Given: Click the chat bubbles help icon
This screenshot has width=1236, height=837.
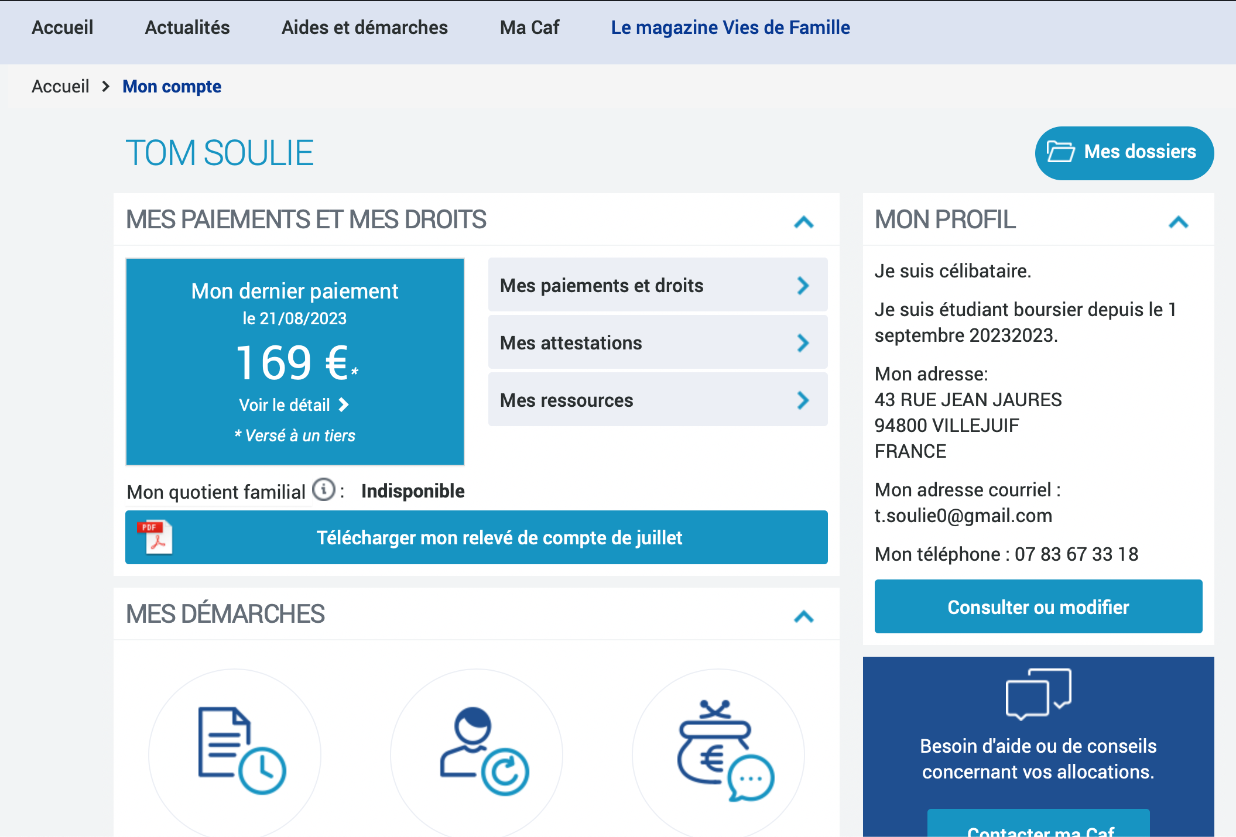Looking at the screenshot, I should (x=1038, y=694).
